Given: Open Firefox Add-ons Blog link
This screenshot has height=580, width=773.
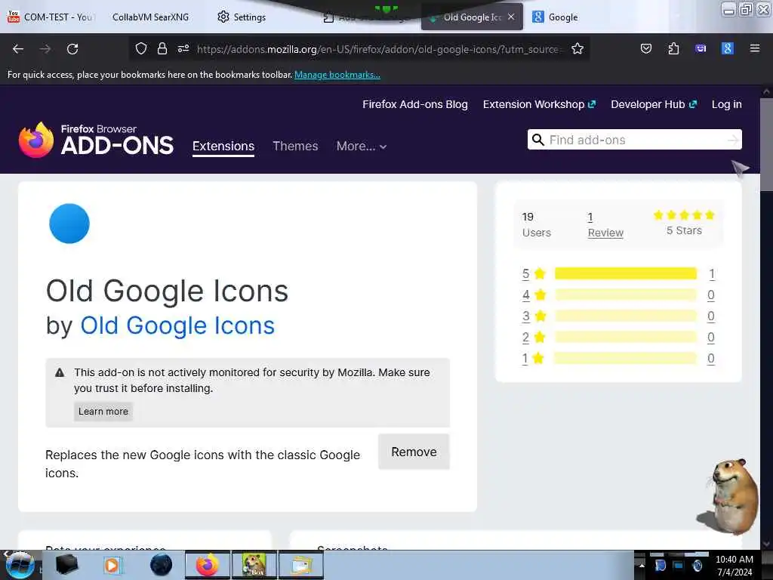Looking at the screenshot, I should click(x=415, y=104).
